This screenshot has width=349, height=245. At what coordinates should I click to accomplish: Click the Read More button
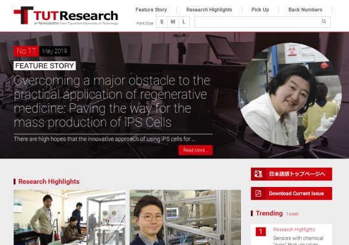[x=195, y=150]
